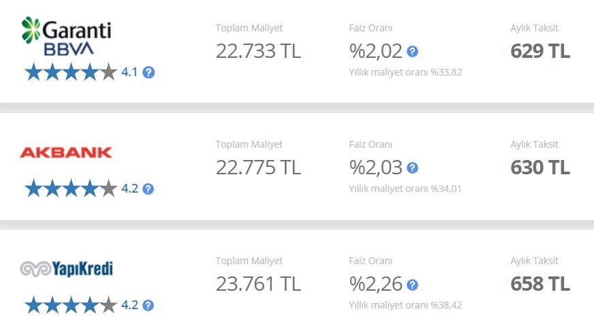Screen dimensions: 594x335
Task: Click the Akbank logo
Action: pyautogui.click(x=66, y=153)
